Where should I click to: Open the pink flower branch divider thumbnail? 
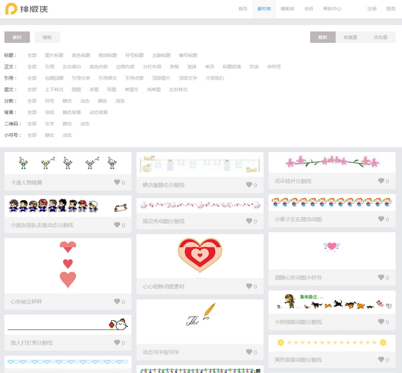tap(332, 162)
